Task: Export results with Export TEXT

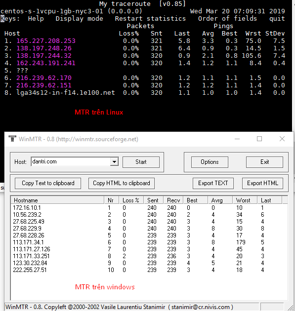Action: click(x=213, y=183)
